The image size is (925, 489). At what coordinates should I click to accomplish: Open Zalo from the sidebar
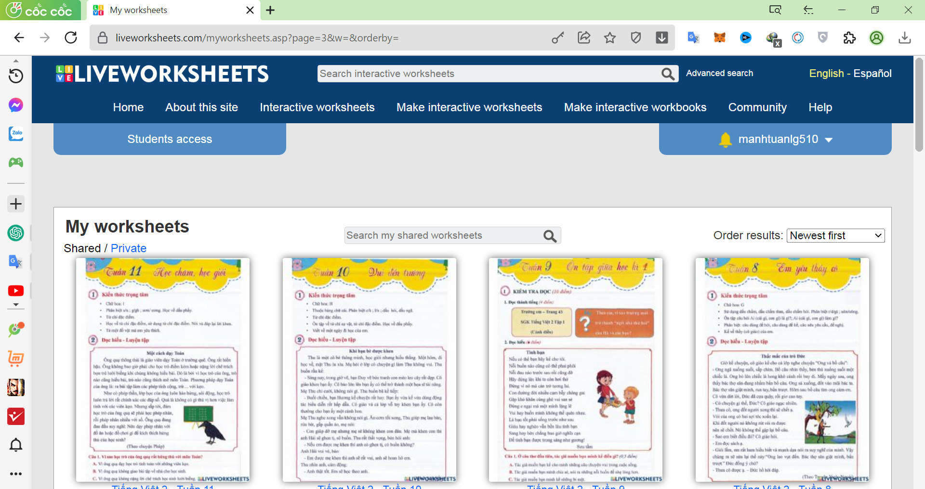click(16, 134)
